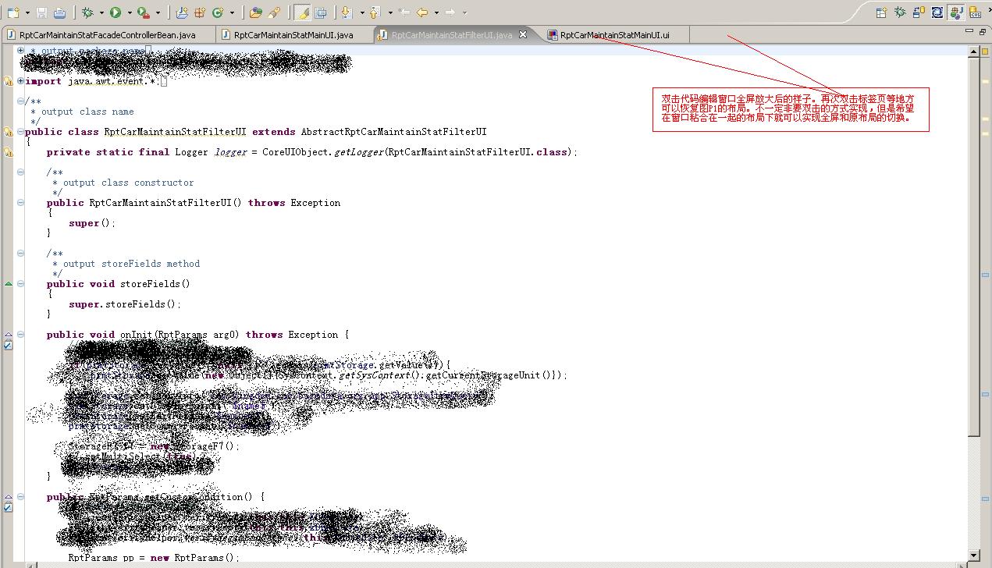Viewport: 992px width, 568px height.
Task: Click the Open Perspective icon
Action: point(881,12)
